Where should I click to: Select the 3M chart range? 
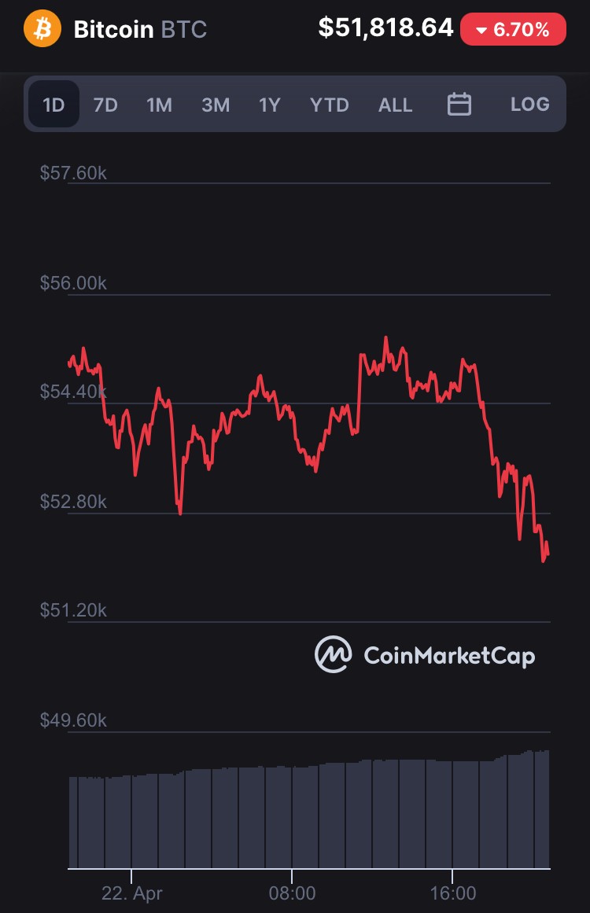pyautogui.click(x=216, y=105)
